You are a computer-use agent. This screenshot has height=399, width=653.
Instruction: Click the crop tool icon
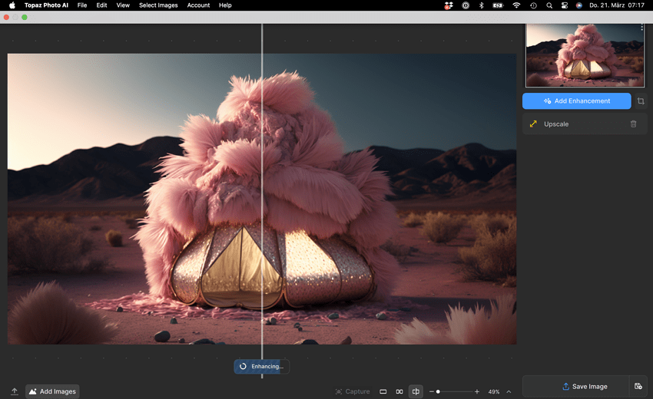tap(641, 101)
